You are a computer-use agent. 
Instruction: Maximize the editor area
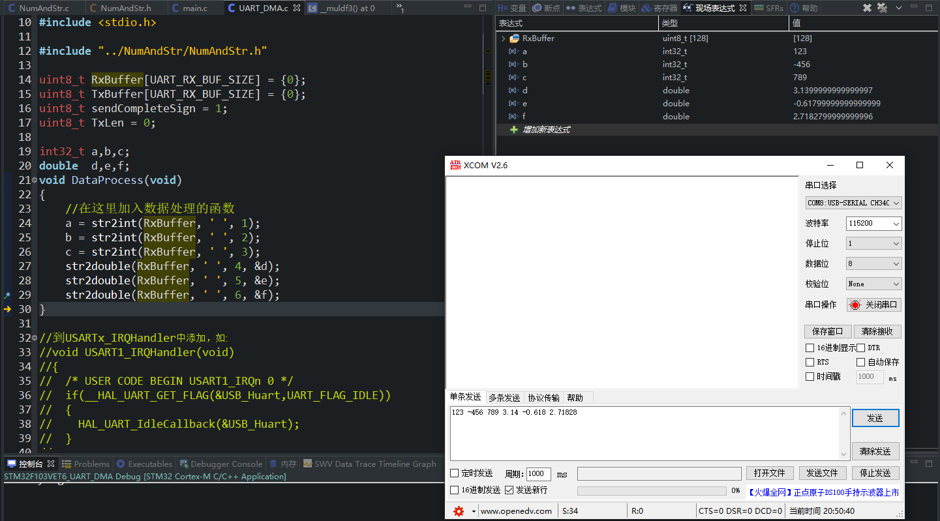coord(483,8)
